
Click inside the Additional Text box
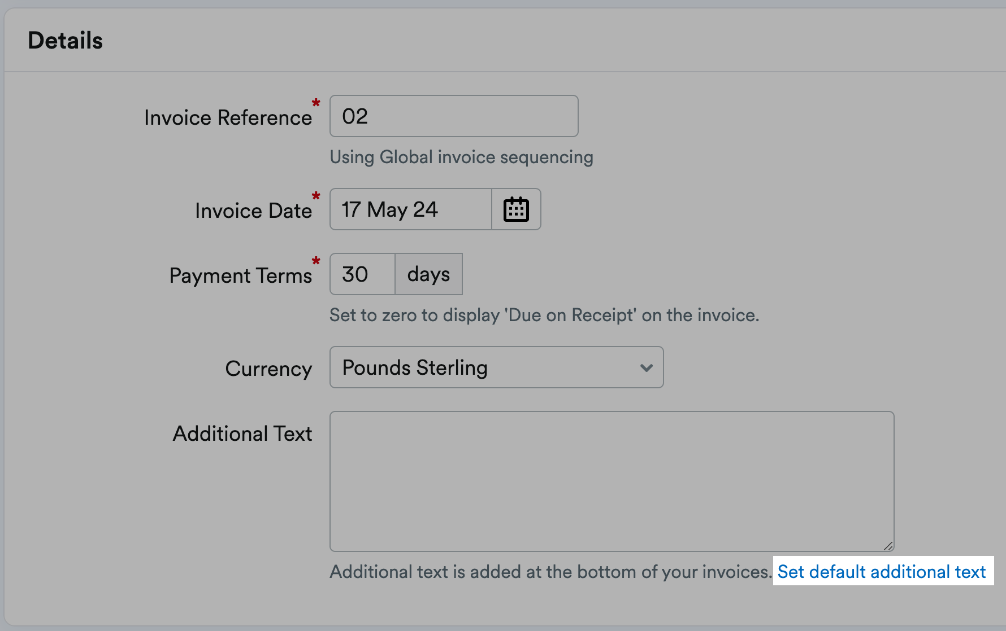point(610,480)
